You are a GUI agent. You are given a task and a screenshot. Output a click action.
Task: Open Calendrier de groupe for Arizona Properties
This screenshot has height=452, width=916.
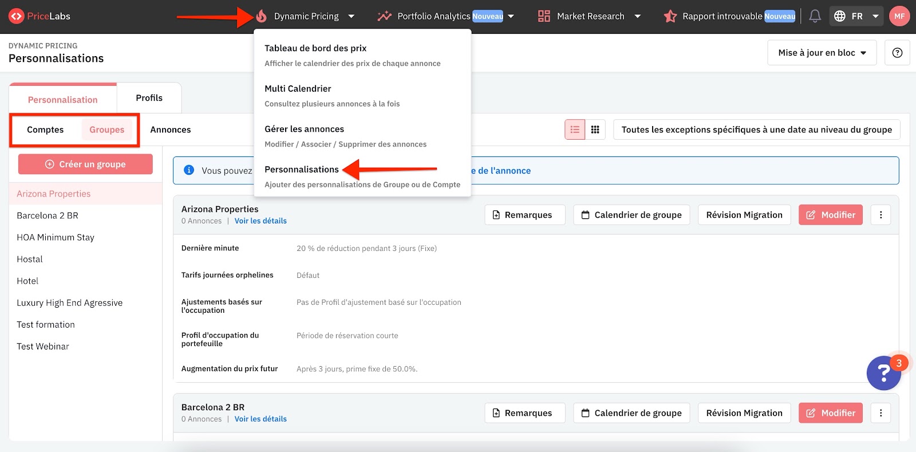click(x=631, y=215)
